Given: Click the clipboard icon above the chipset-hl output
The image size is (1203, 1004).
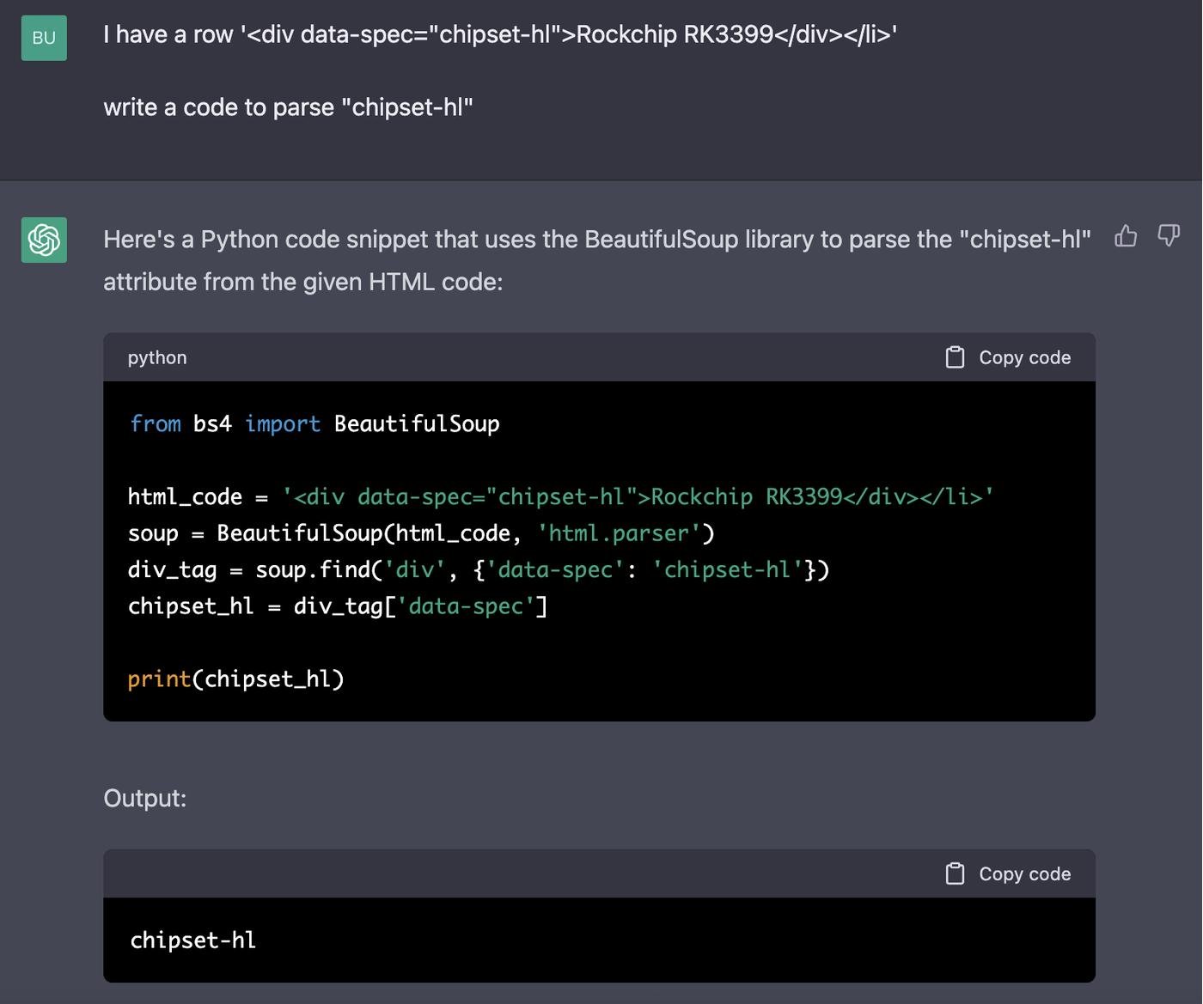Looking at the screenshot, I should pyautogui.click(x=955, y=873).
